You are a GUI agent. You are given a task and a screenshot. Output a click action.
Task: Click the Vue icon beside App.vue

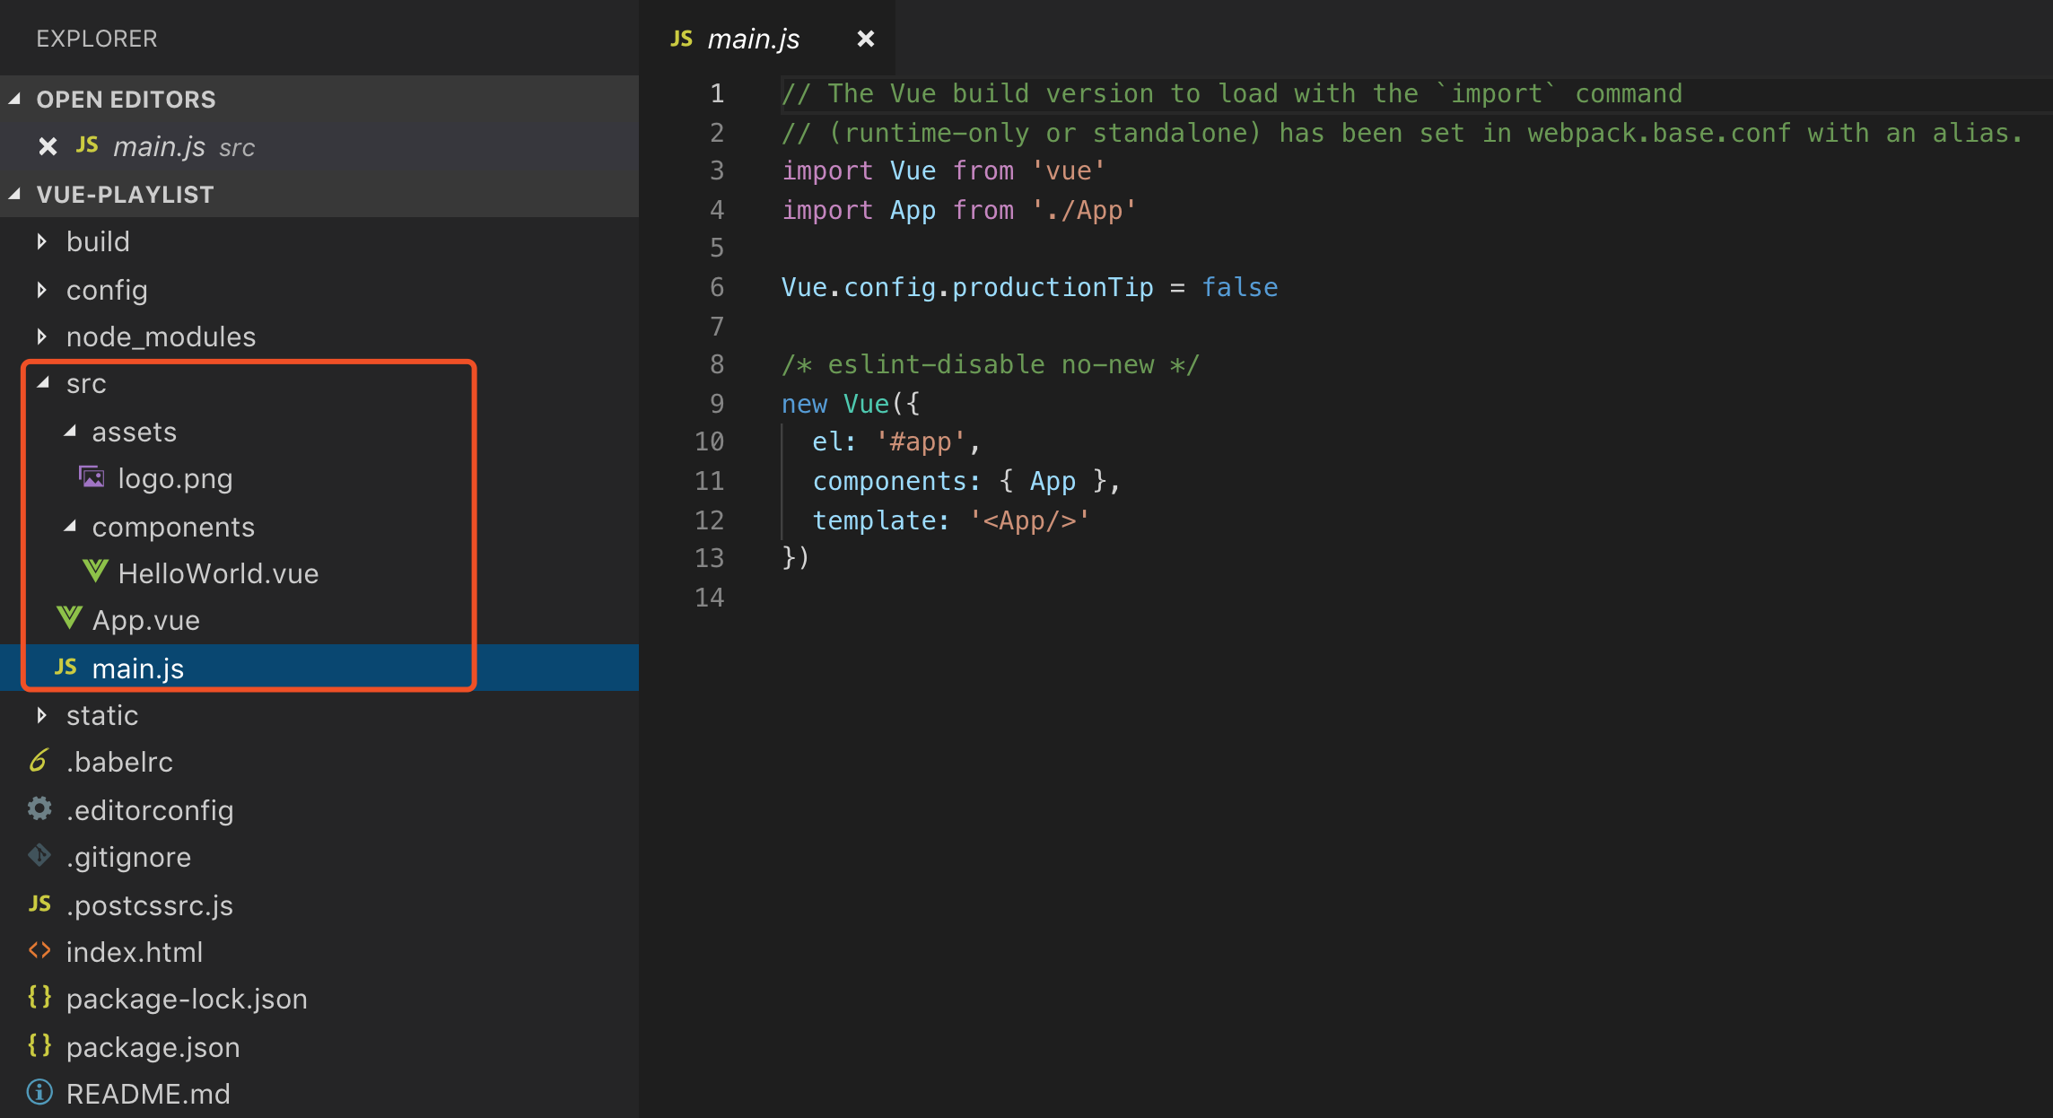click(69, 618)
